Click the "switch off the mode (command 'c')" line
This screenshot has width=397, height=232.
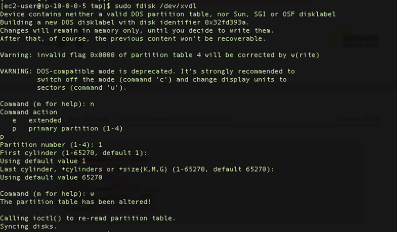click(x=162, y=80)
